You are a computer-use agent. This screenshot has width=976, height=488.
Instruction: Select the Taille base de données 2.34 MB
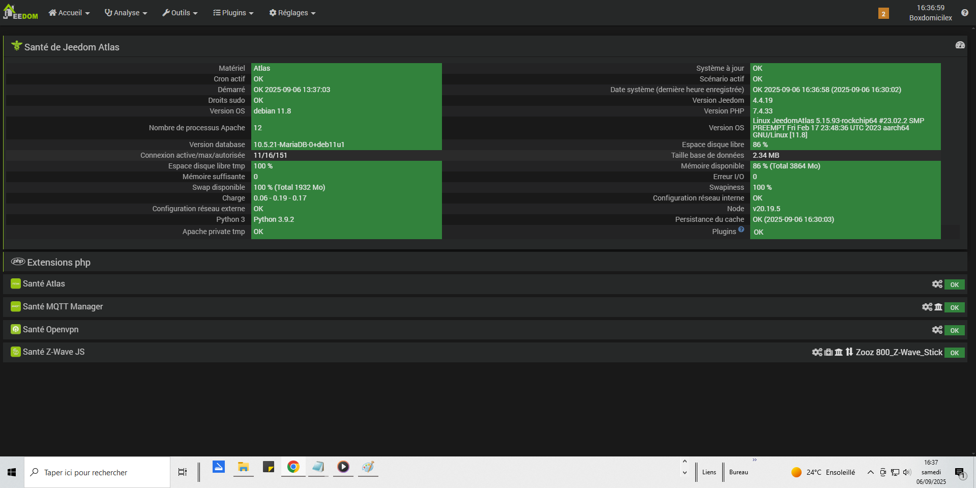(766, 156)
